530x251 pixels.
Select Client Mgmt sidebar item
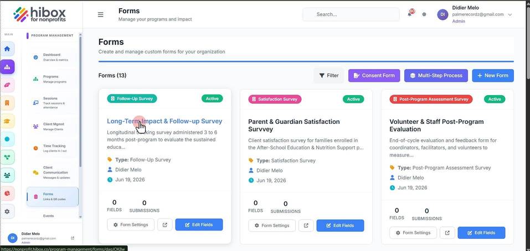tap(51, 127)
